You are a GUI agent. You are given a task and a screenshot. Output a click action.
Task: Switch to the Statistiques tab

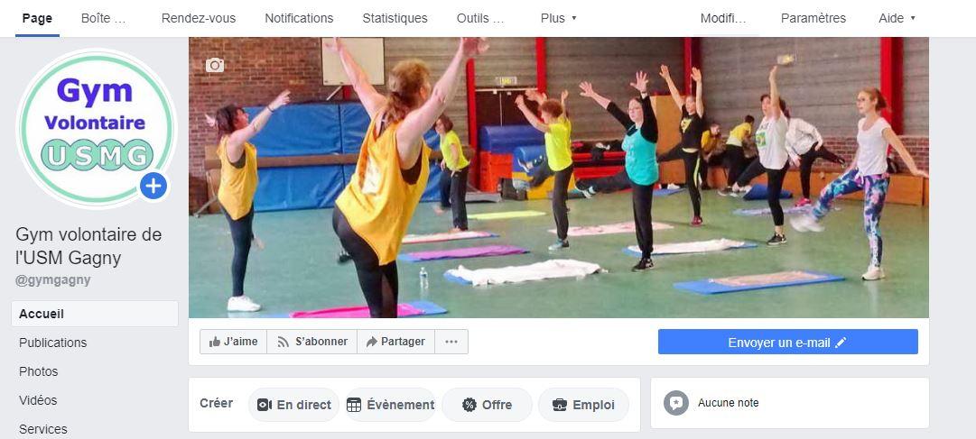(x=395, y=18)
